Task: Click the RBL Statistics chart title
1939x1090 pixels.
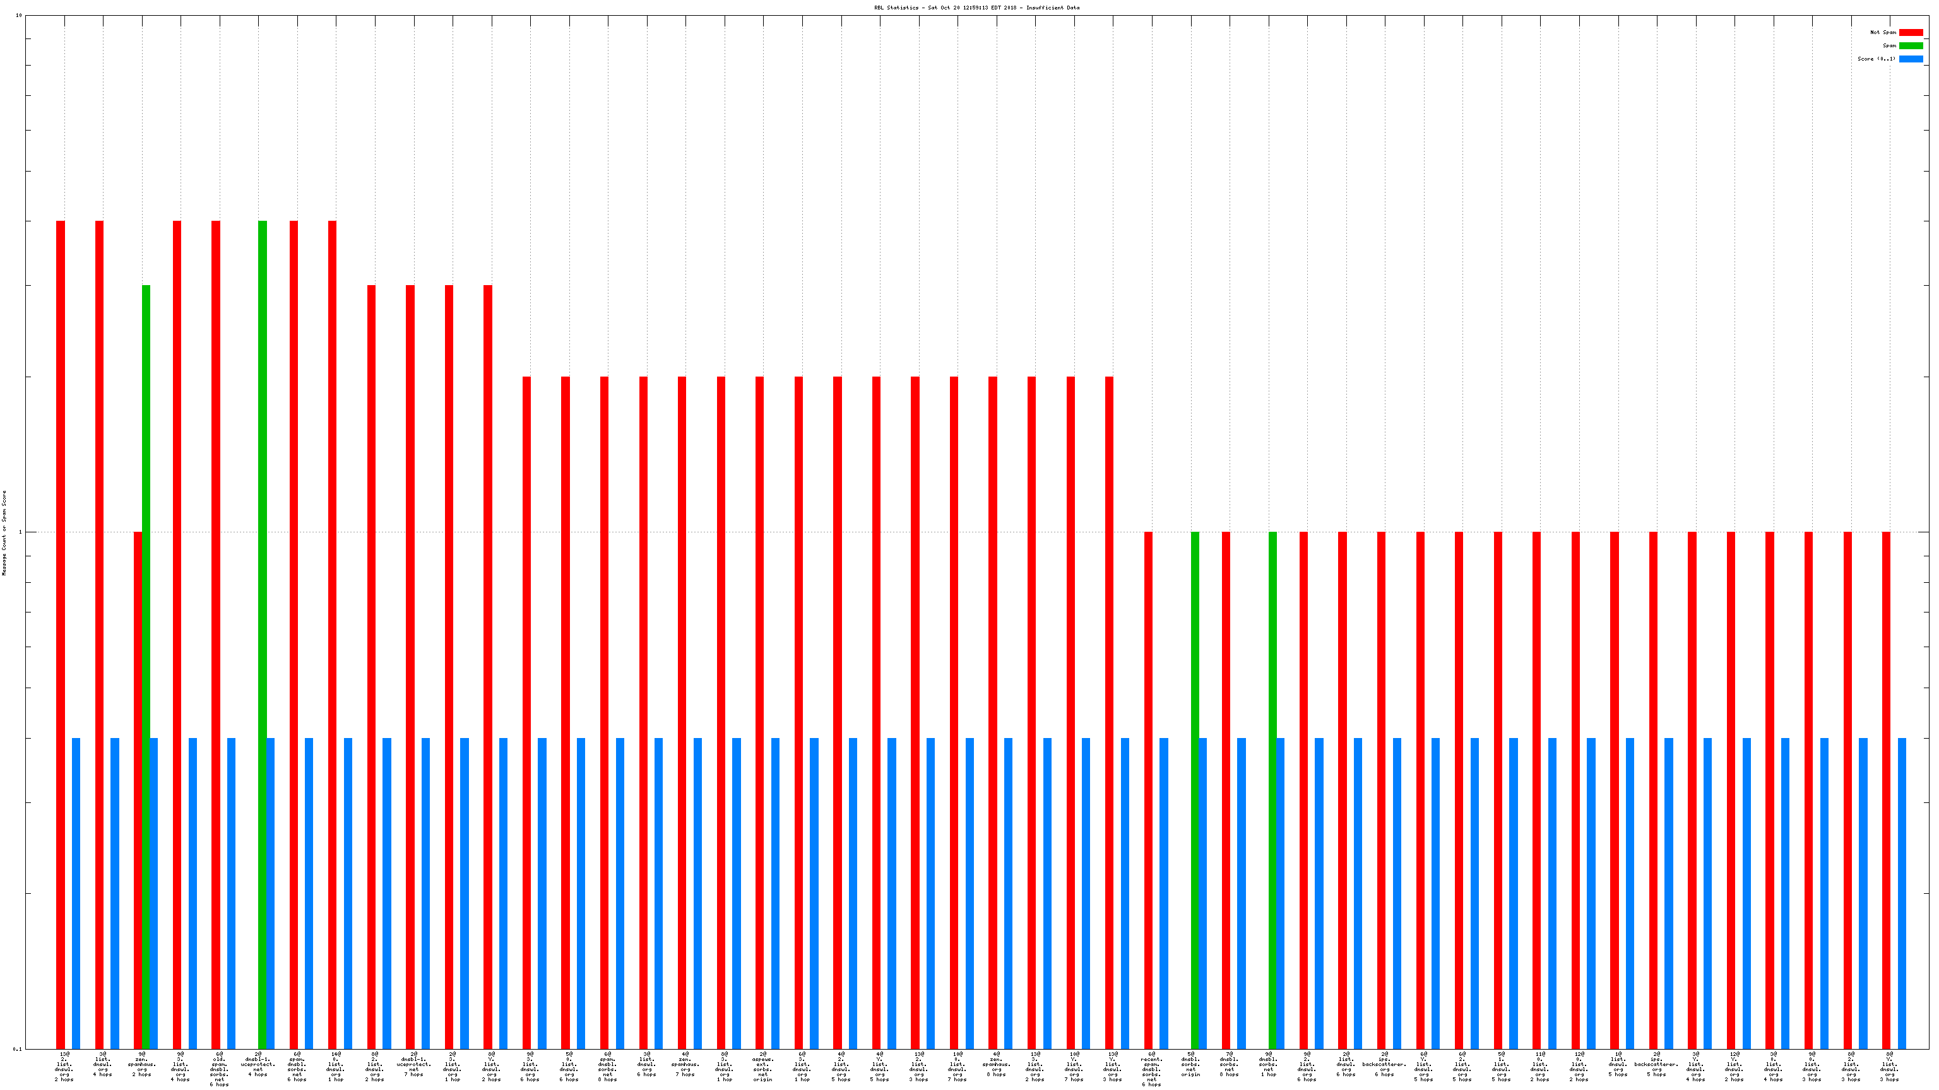Action: 976,8
